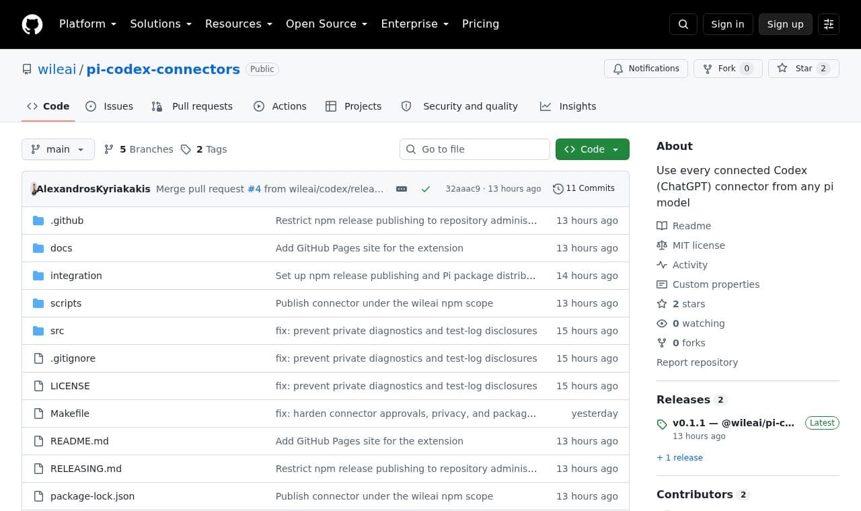This screenshot has width=861, height=511.
Task: Click the GitHub logo home icon
Action: [32, 24]
